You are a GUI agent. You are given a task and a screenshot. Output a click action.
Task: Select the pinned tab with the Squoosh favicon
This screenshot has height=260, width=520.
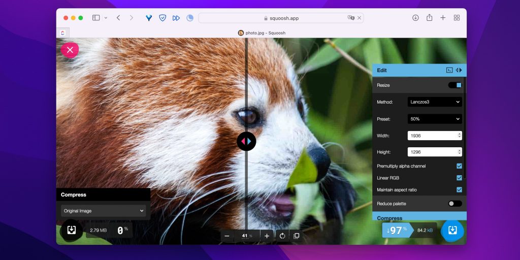(x=62, y=33)
